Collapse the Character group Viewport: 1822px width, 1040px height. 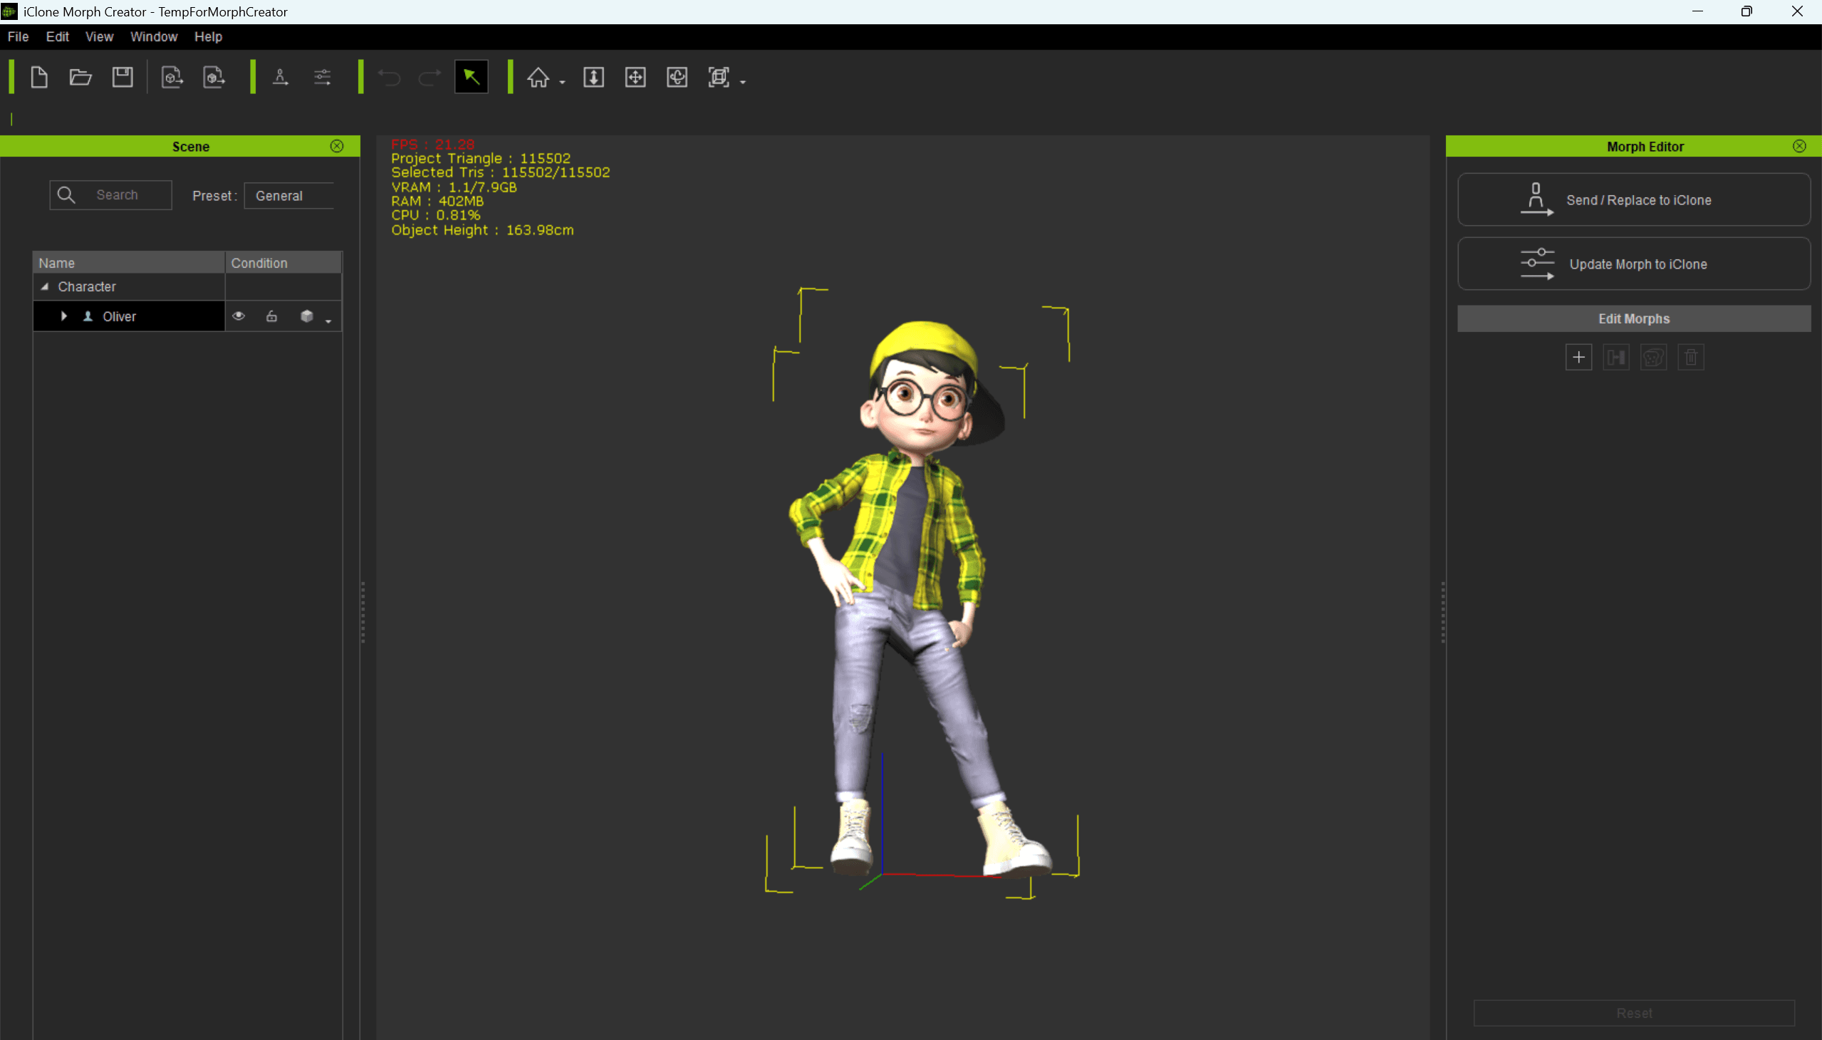pyautogui.click(x=45, y=286)
